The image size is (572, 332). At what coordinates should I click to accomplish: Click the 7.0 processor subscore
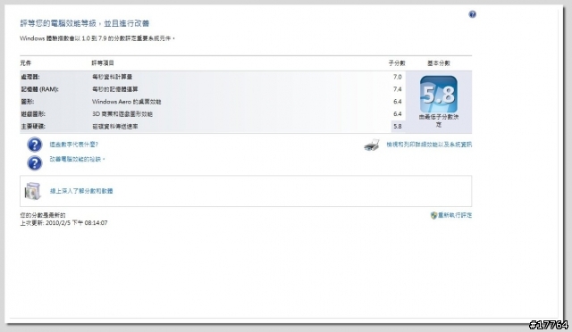[397, 77]
